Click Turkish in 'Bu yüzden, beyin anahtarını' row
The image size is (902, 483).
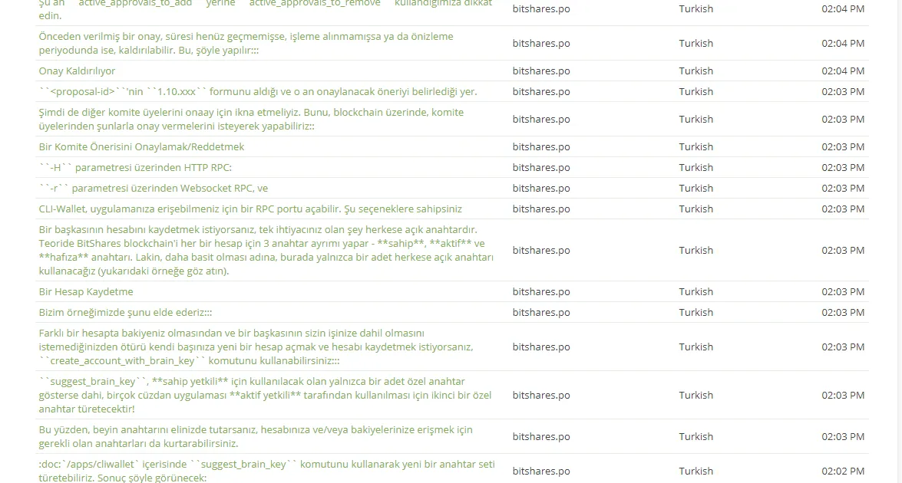pyautogui.click(x=696, y=436)
